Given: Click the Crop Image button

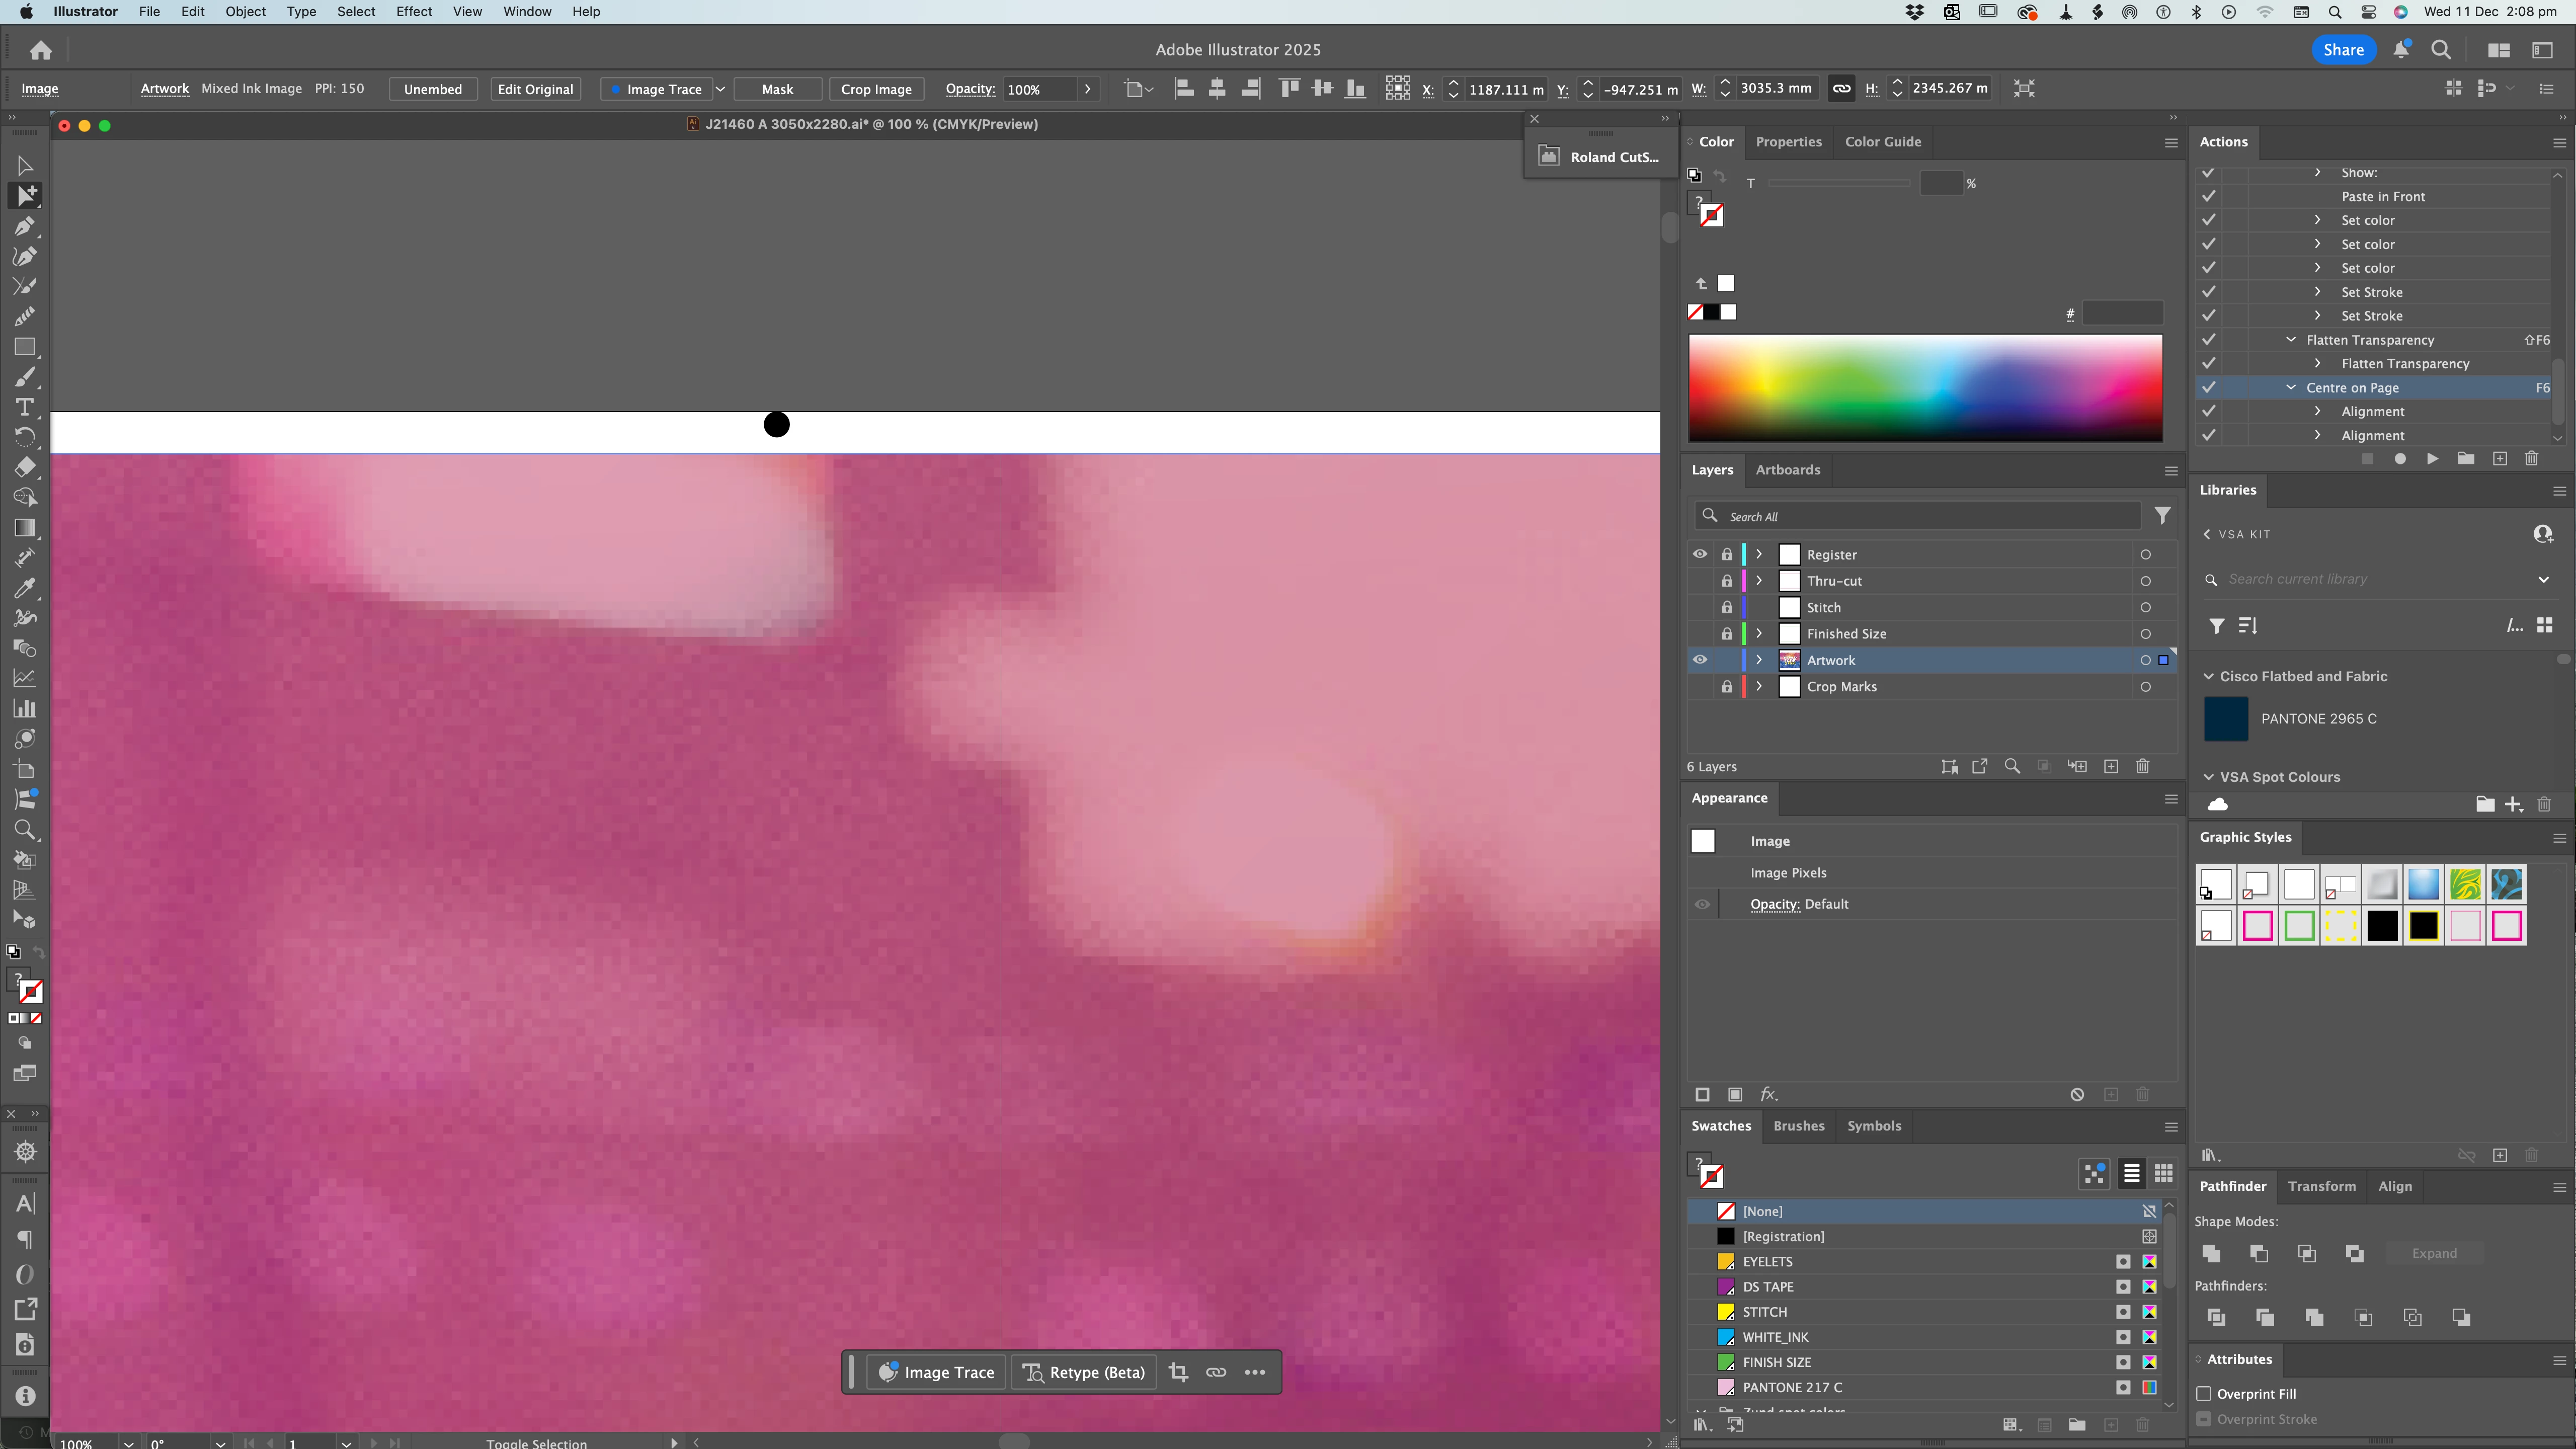Looking at the screenshot, I should click(875, 89).
